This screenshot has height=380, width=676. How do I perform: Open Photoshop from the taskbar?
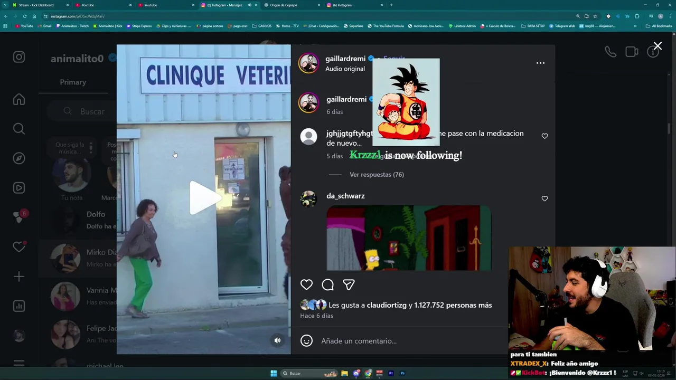click(x=402, y=373)
